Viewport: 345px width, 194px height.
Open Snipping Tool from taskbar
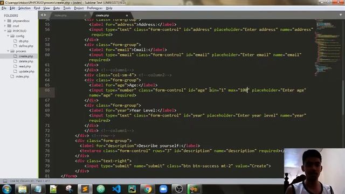(x=69, y=189)
